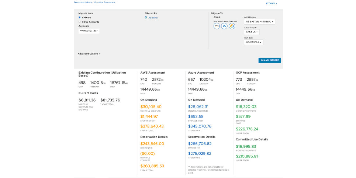This screenshot has height=178, width=356.
Task: Select the Azure cloud provider icon
Action: tap(224, 26)
